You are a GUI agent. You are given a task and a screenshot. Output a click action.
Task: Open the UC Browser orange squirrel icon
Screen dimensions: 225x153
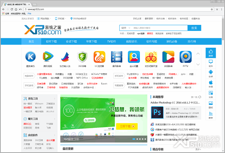pos(99,57)
